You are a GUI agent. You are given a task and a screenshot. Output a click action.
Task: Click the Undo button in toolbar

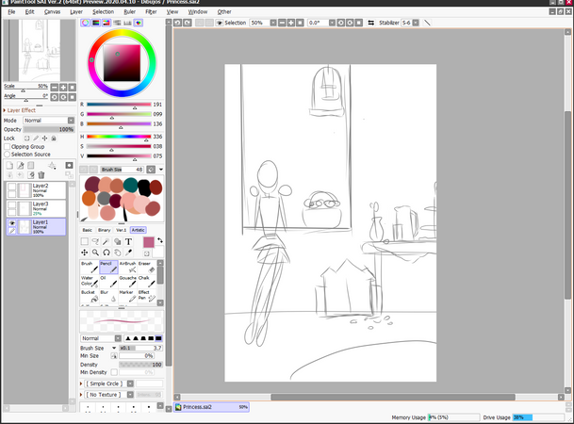177,23
